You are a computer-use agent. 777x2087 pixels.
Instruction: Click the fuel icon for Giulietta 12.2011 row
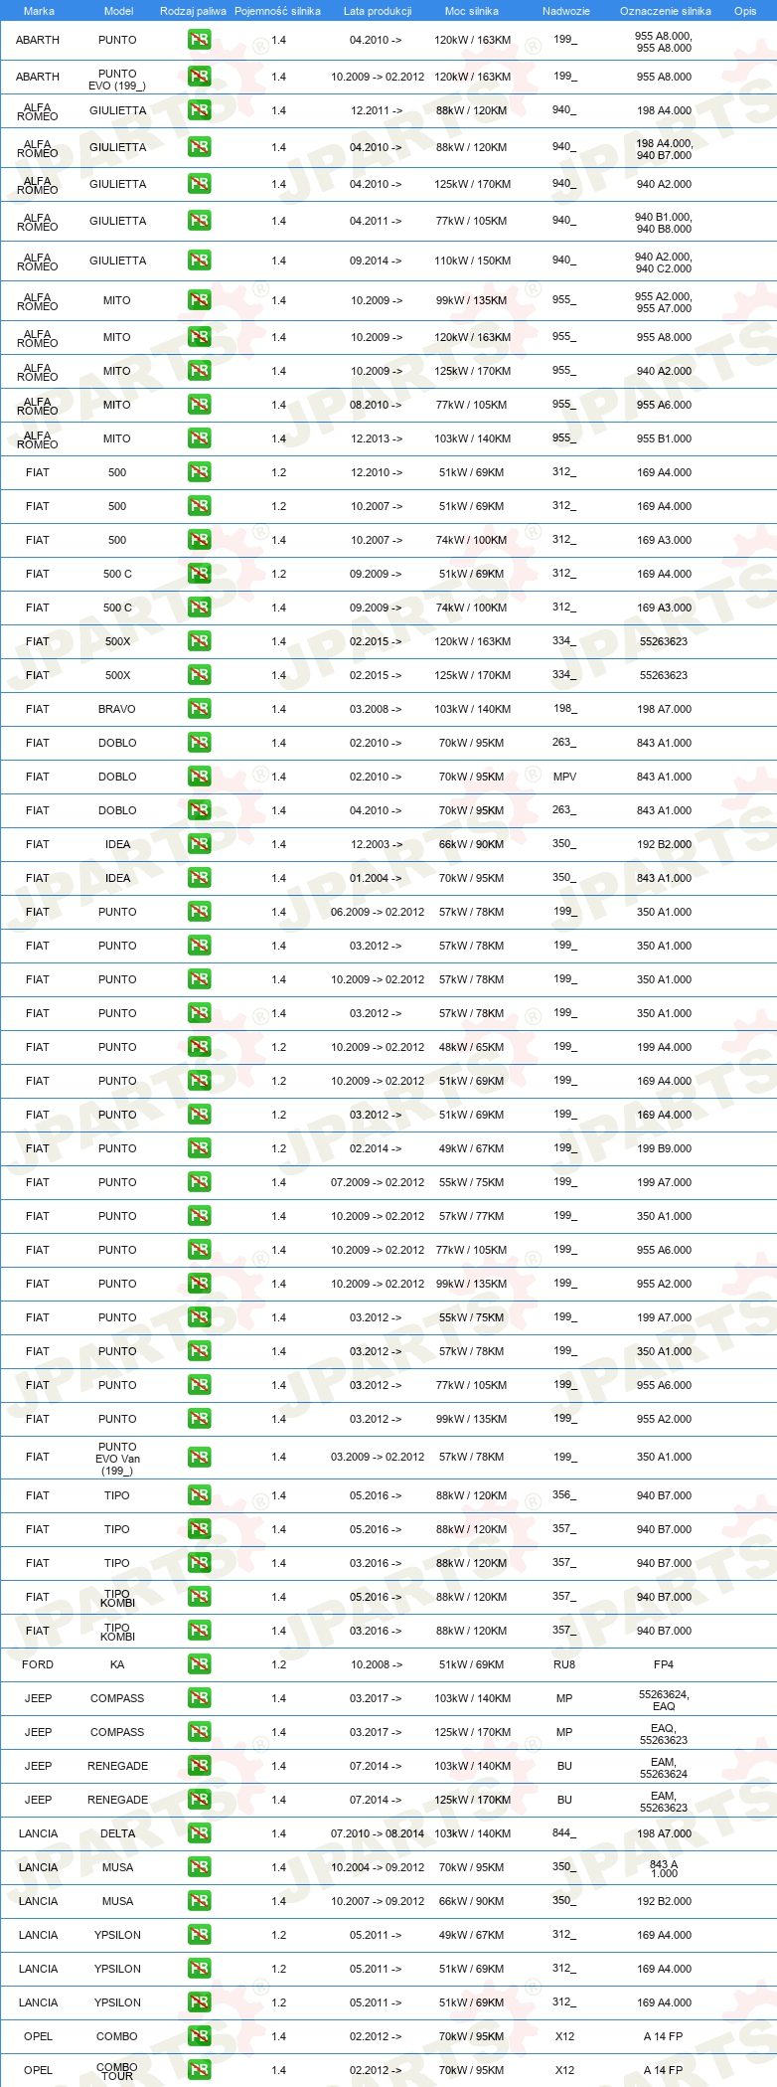199,110
